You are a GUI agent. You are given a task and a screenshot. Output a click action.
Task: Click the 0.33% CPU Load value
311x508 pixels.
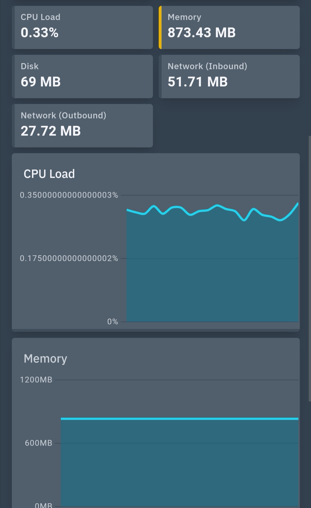point(39,33)
